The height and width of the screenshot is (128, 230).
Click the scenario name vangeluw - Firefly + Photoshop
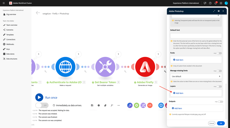coord(56,14)
